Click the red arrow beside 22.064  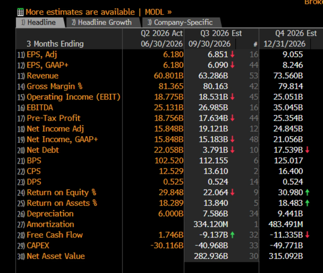click(232, 192)
